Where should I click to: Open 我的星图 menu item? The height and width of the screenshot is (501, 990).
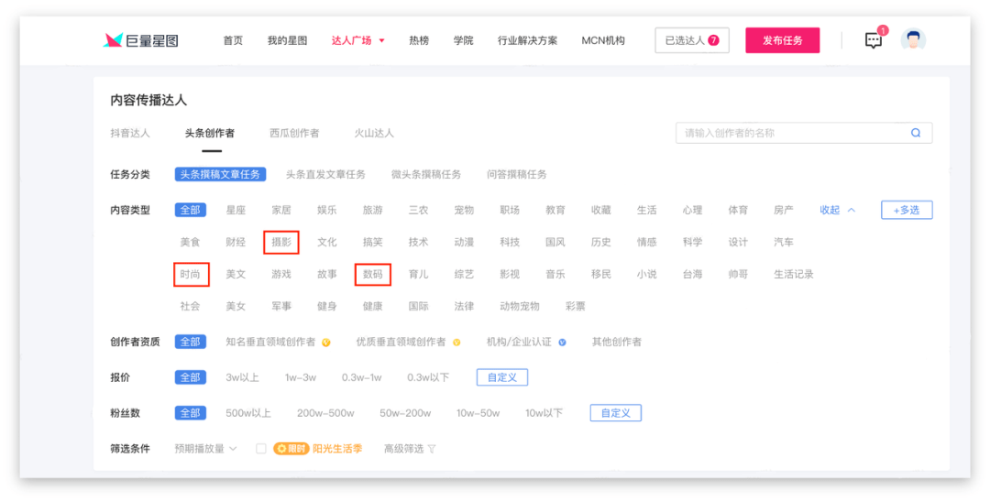click(287, 40)
